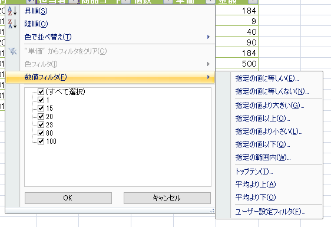Choose 指定の範囲内(W) filter
Screen dimensions: 331x227
(x=263, y=157)
